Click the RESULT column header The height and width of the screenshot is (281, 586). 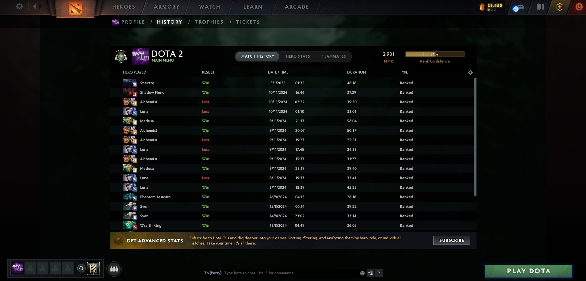point(208,72)
